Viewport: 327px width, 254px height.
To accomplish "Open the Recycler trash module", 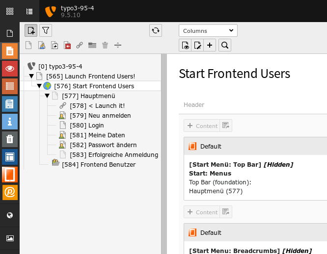I will coord(10,139).
